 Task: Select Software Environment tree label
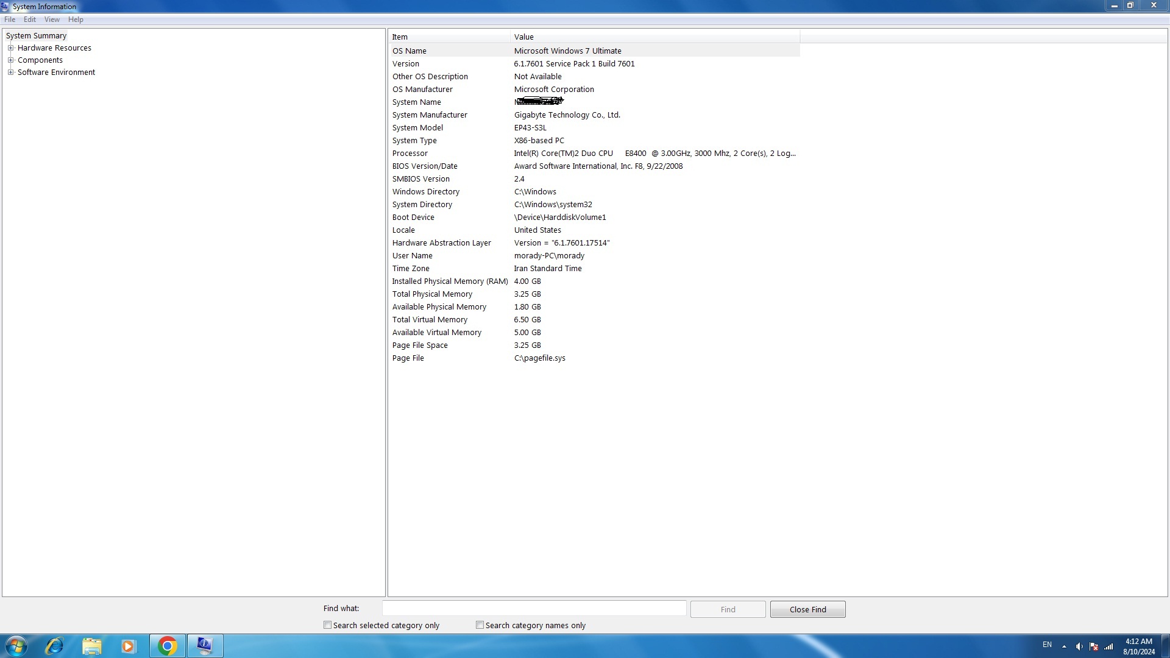click(56, 73)
